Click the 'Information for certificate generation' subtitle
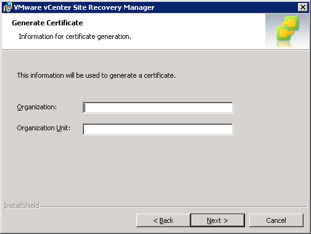Image resolution: width=311 pixels, height=234 pixels. click(75, 36)
